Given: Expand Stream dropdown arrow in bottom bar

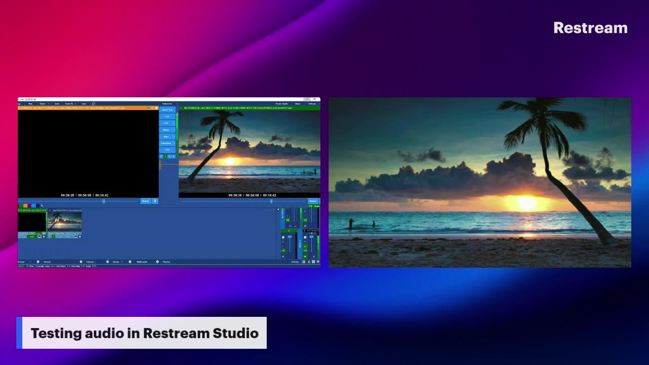Looking at the screenshot, I should [x=122, y=262].
